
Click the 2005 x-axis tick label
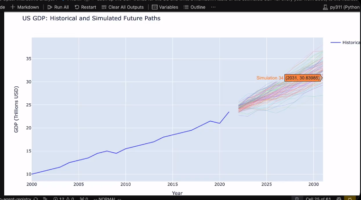tap(79, 184)
